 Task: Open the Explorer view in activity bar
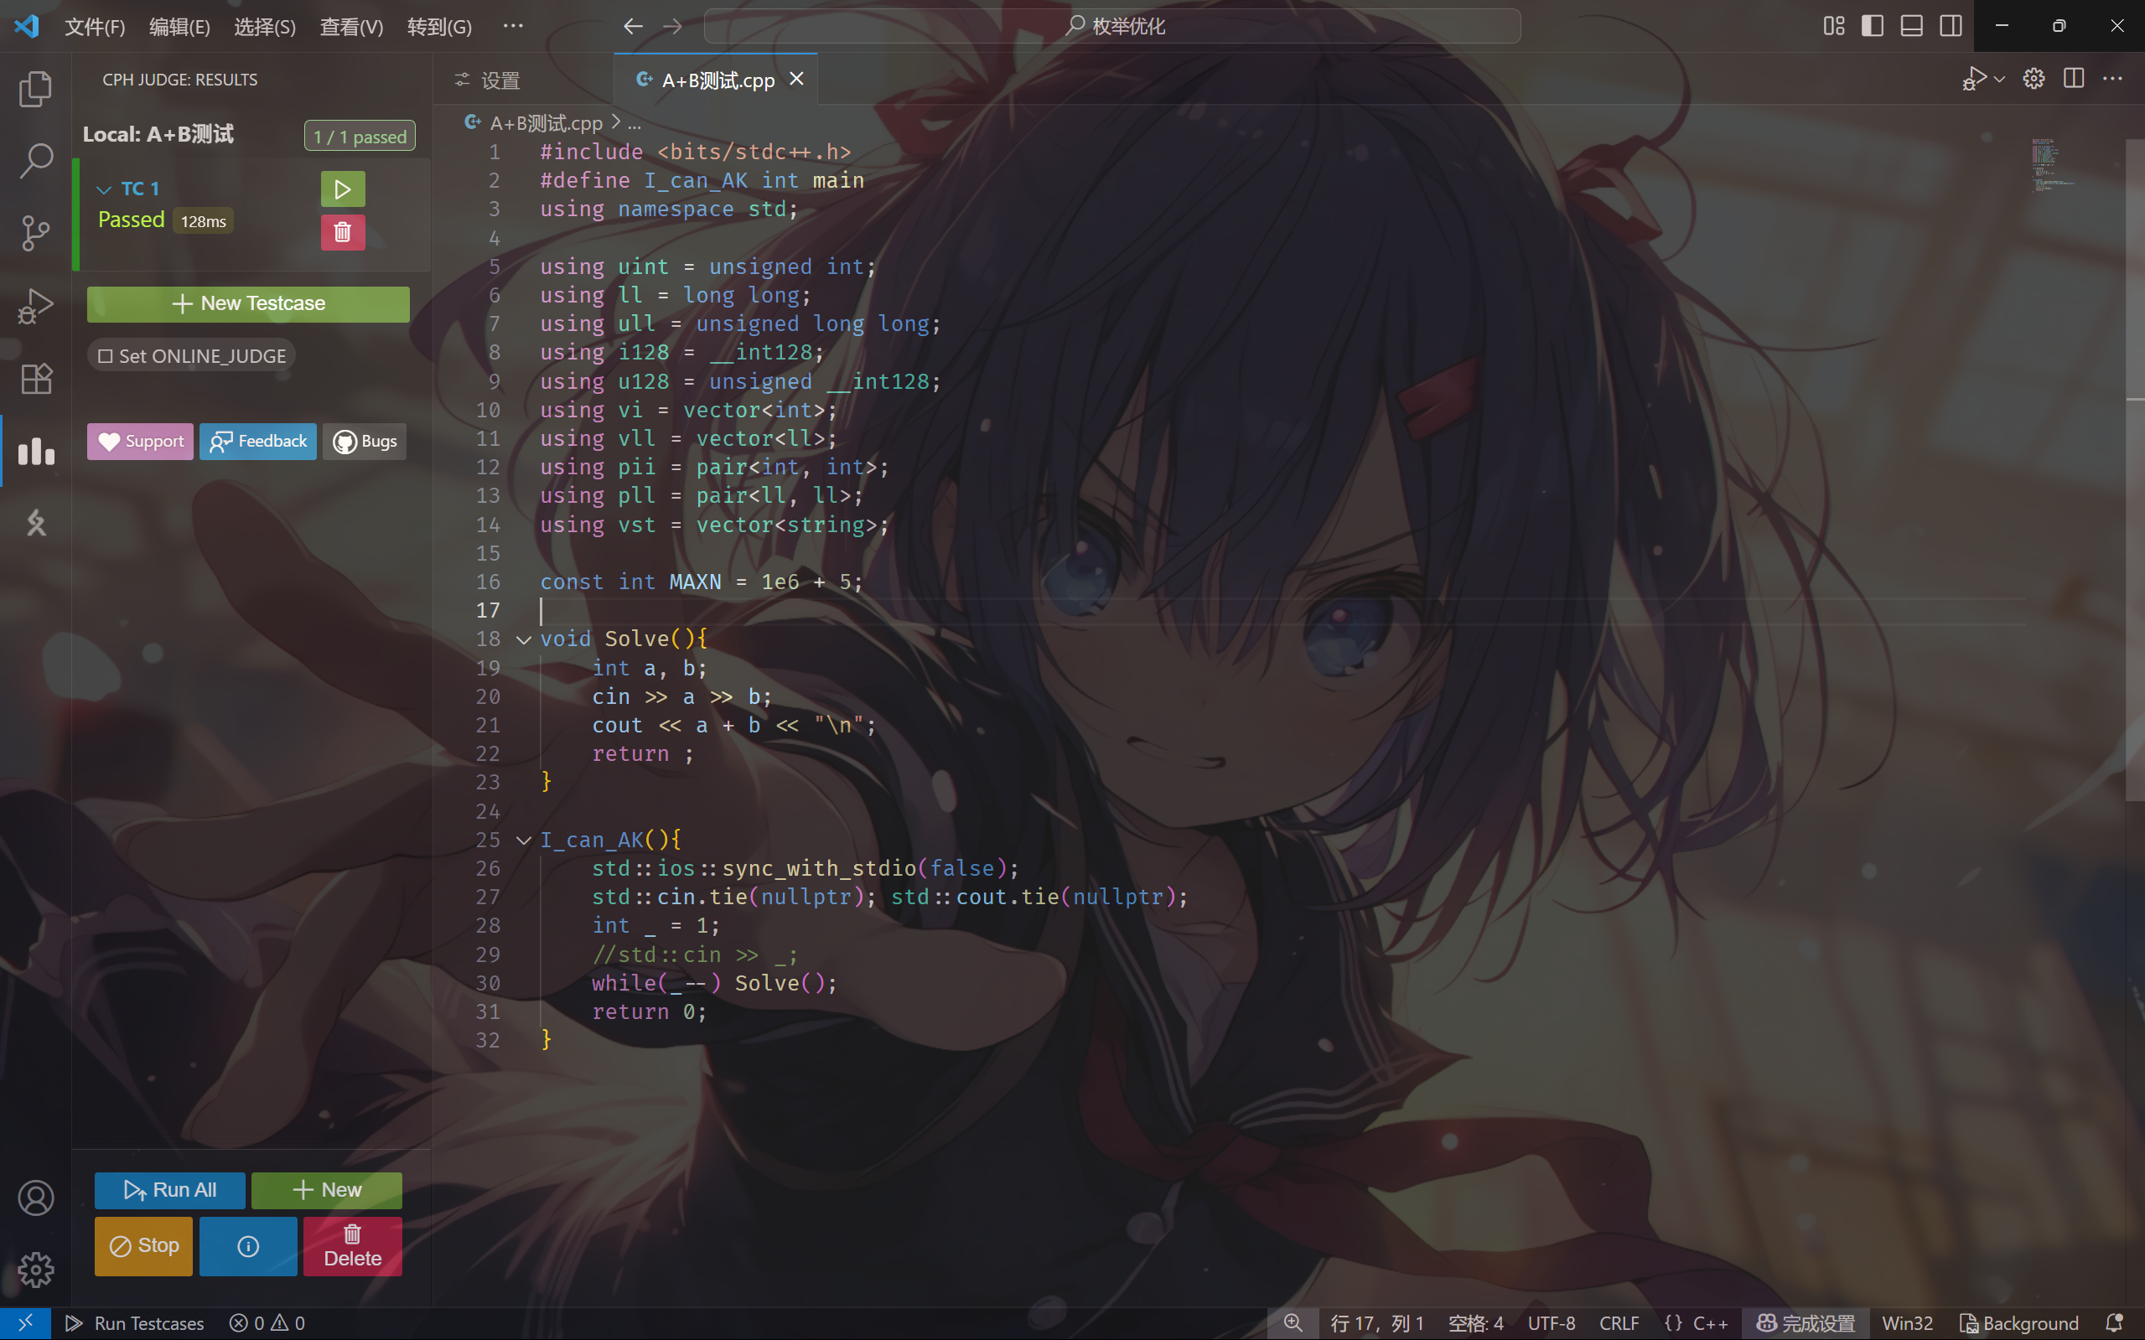35,89
